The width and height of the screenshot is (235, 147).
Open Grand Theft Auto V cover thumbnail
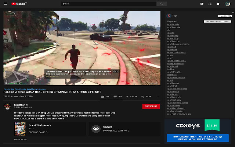[x=20, y=129]
